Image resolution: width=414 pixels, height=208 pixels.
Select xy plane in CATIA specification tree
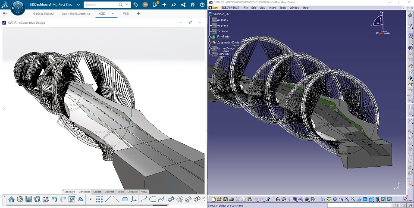pos(223,20)
